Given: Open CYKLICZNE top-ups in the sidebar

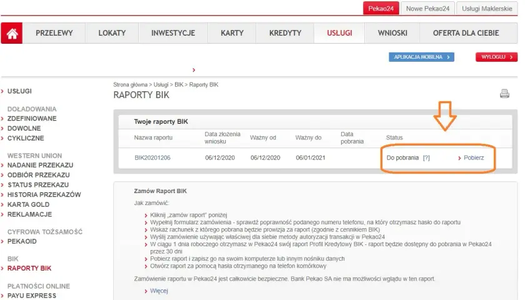Looking at the screenshot, I should point(26,138).
